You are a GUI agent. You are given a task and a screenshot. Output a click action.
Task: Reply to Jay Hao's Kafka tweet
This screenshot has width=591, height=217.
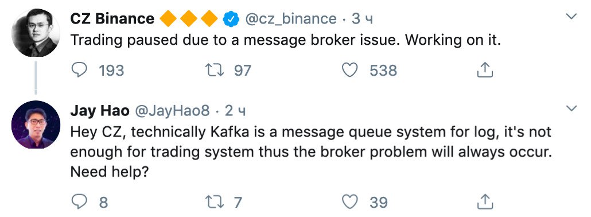[80, 202]
